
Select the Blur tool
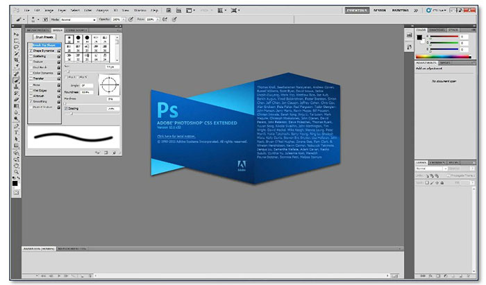16,112
